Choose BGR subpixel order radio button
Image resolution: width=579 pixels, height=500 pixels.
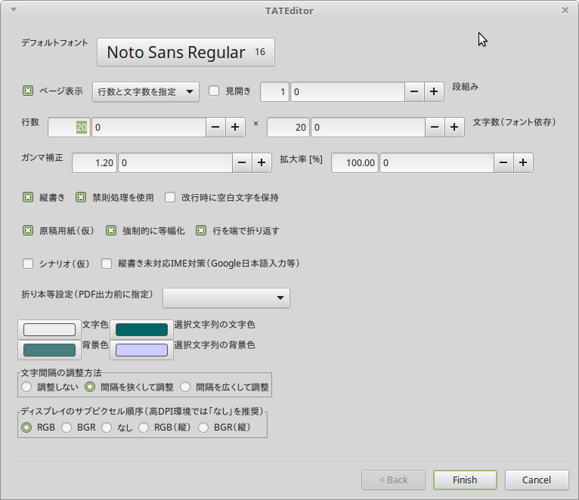67,427
